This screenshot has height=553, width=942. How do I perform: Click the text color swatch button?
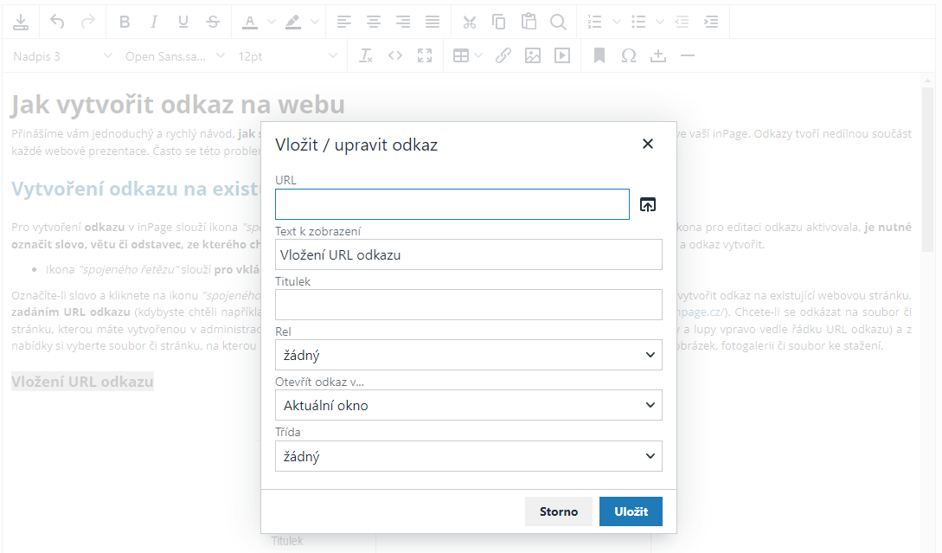(x=250, y=22)
